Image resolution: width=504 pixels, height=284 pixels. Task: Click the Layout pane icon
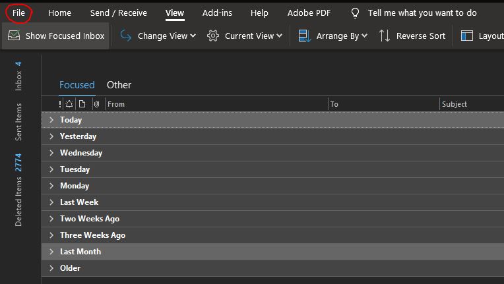(x=466, y=36)
